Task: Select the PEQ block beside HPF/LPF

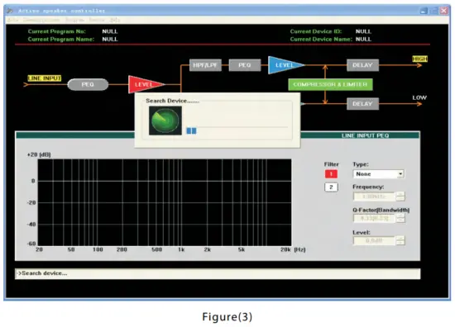Action: pos(245,65)
